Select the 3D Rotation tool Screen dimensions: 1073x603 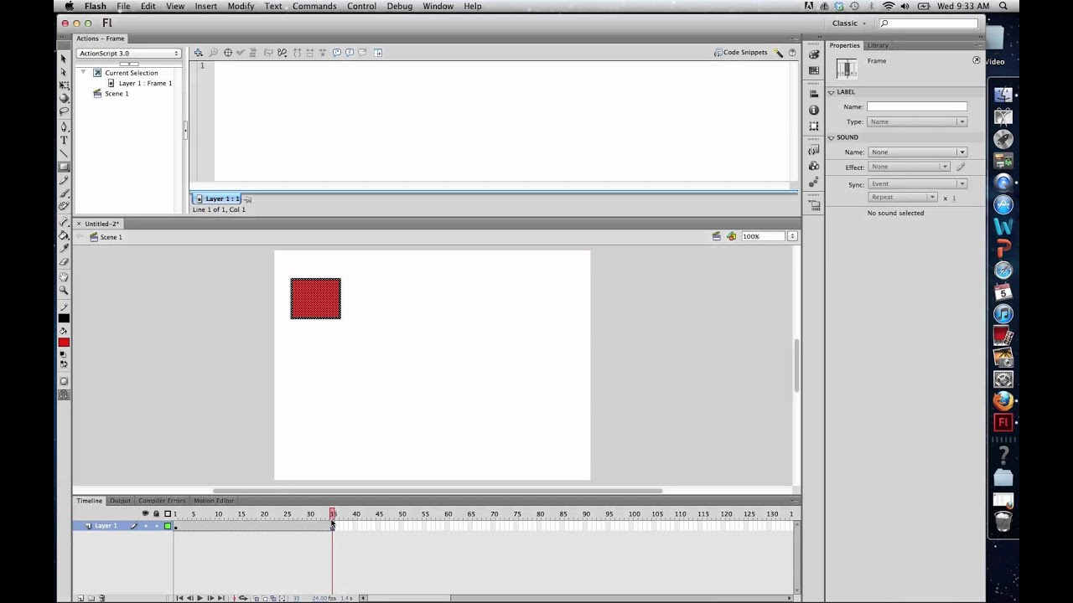pyautogui.click(x=64, y=98)
